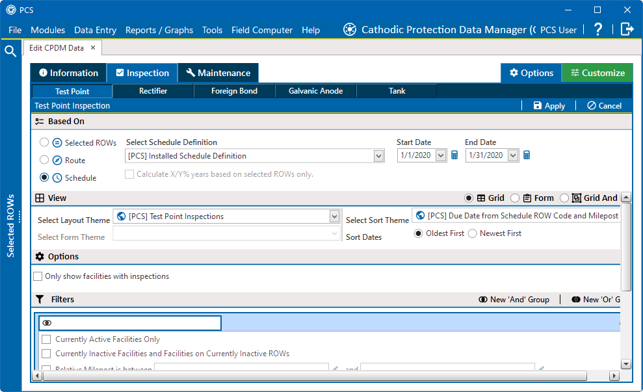Click the Options gear section icon

(x=40, y=257)
